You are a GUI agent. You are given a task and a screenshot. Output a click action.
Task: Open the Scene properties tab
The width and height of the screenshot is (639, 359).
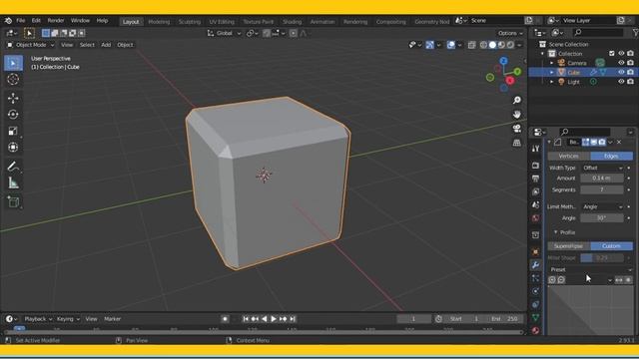[x=535, y=204]
